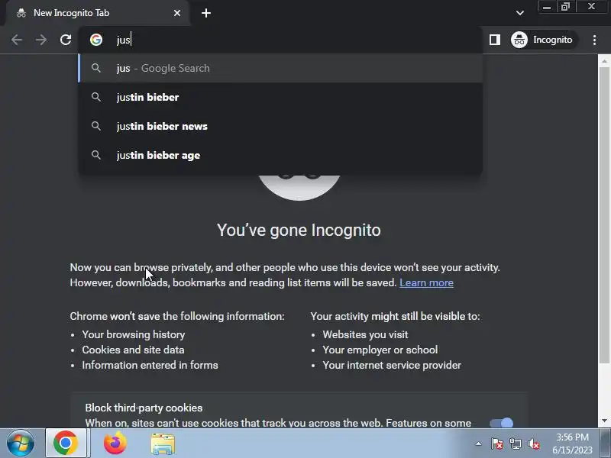Viewport: 611px width, 458px height.
Task: Click the muted volume tray icon
Action: (533, 443)
